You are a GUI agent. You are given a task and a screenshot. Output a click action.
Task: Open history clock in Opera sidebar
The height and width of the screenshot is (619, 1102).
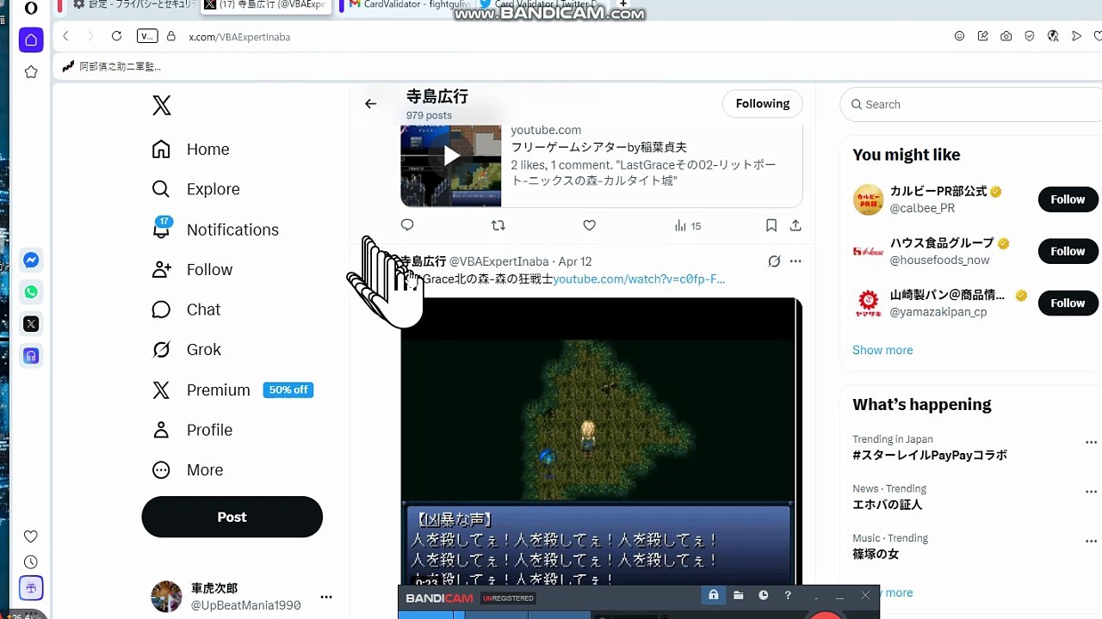pos(31,562)
